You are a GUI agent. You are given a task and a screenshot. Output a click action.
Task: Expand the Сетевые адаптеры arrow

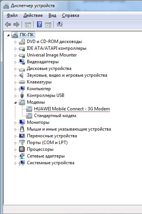click(x=15, y=156)
